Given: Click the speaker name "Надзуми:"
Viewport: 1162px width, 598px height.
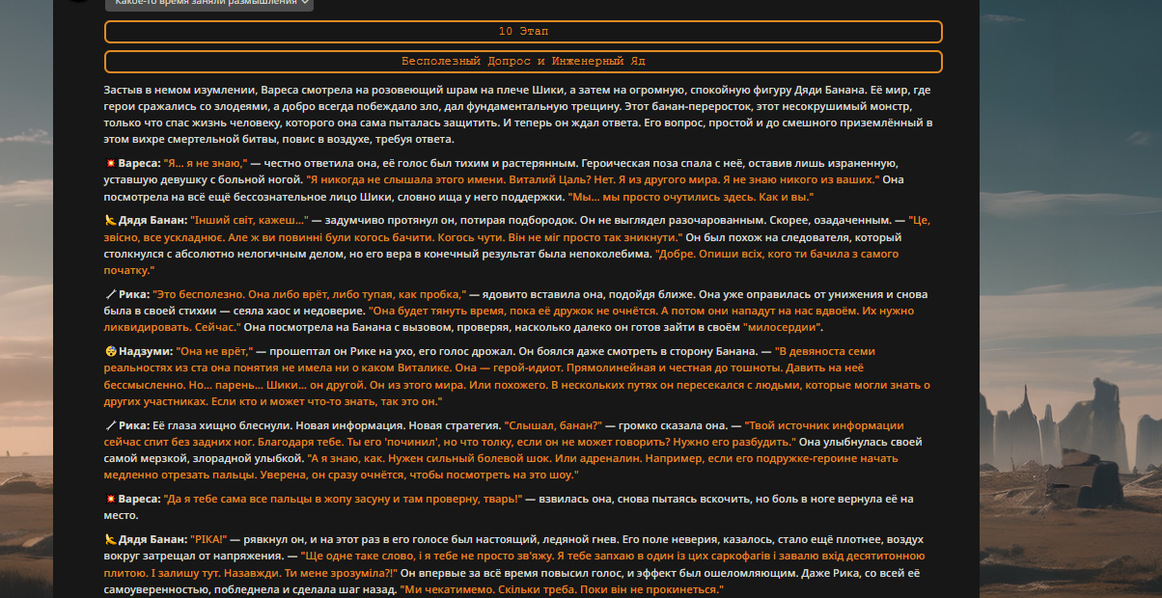Looking at the screenshot, I should pos(146,351).
